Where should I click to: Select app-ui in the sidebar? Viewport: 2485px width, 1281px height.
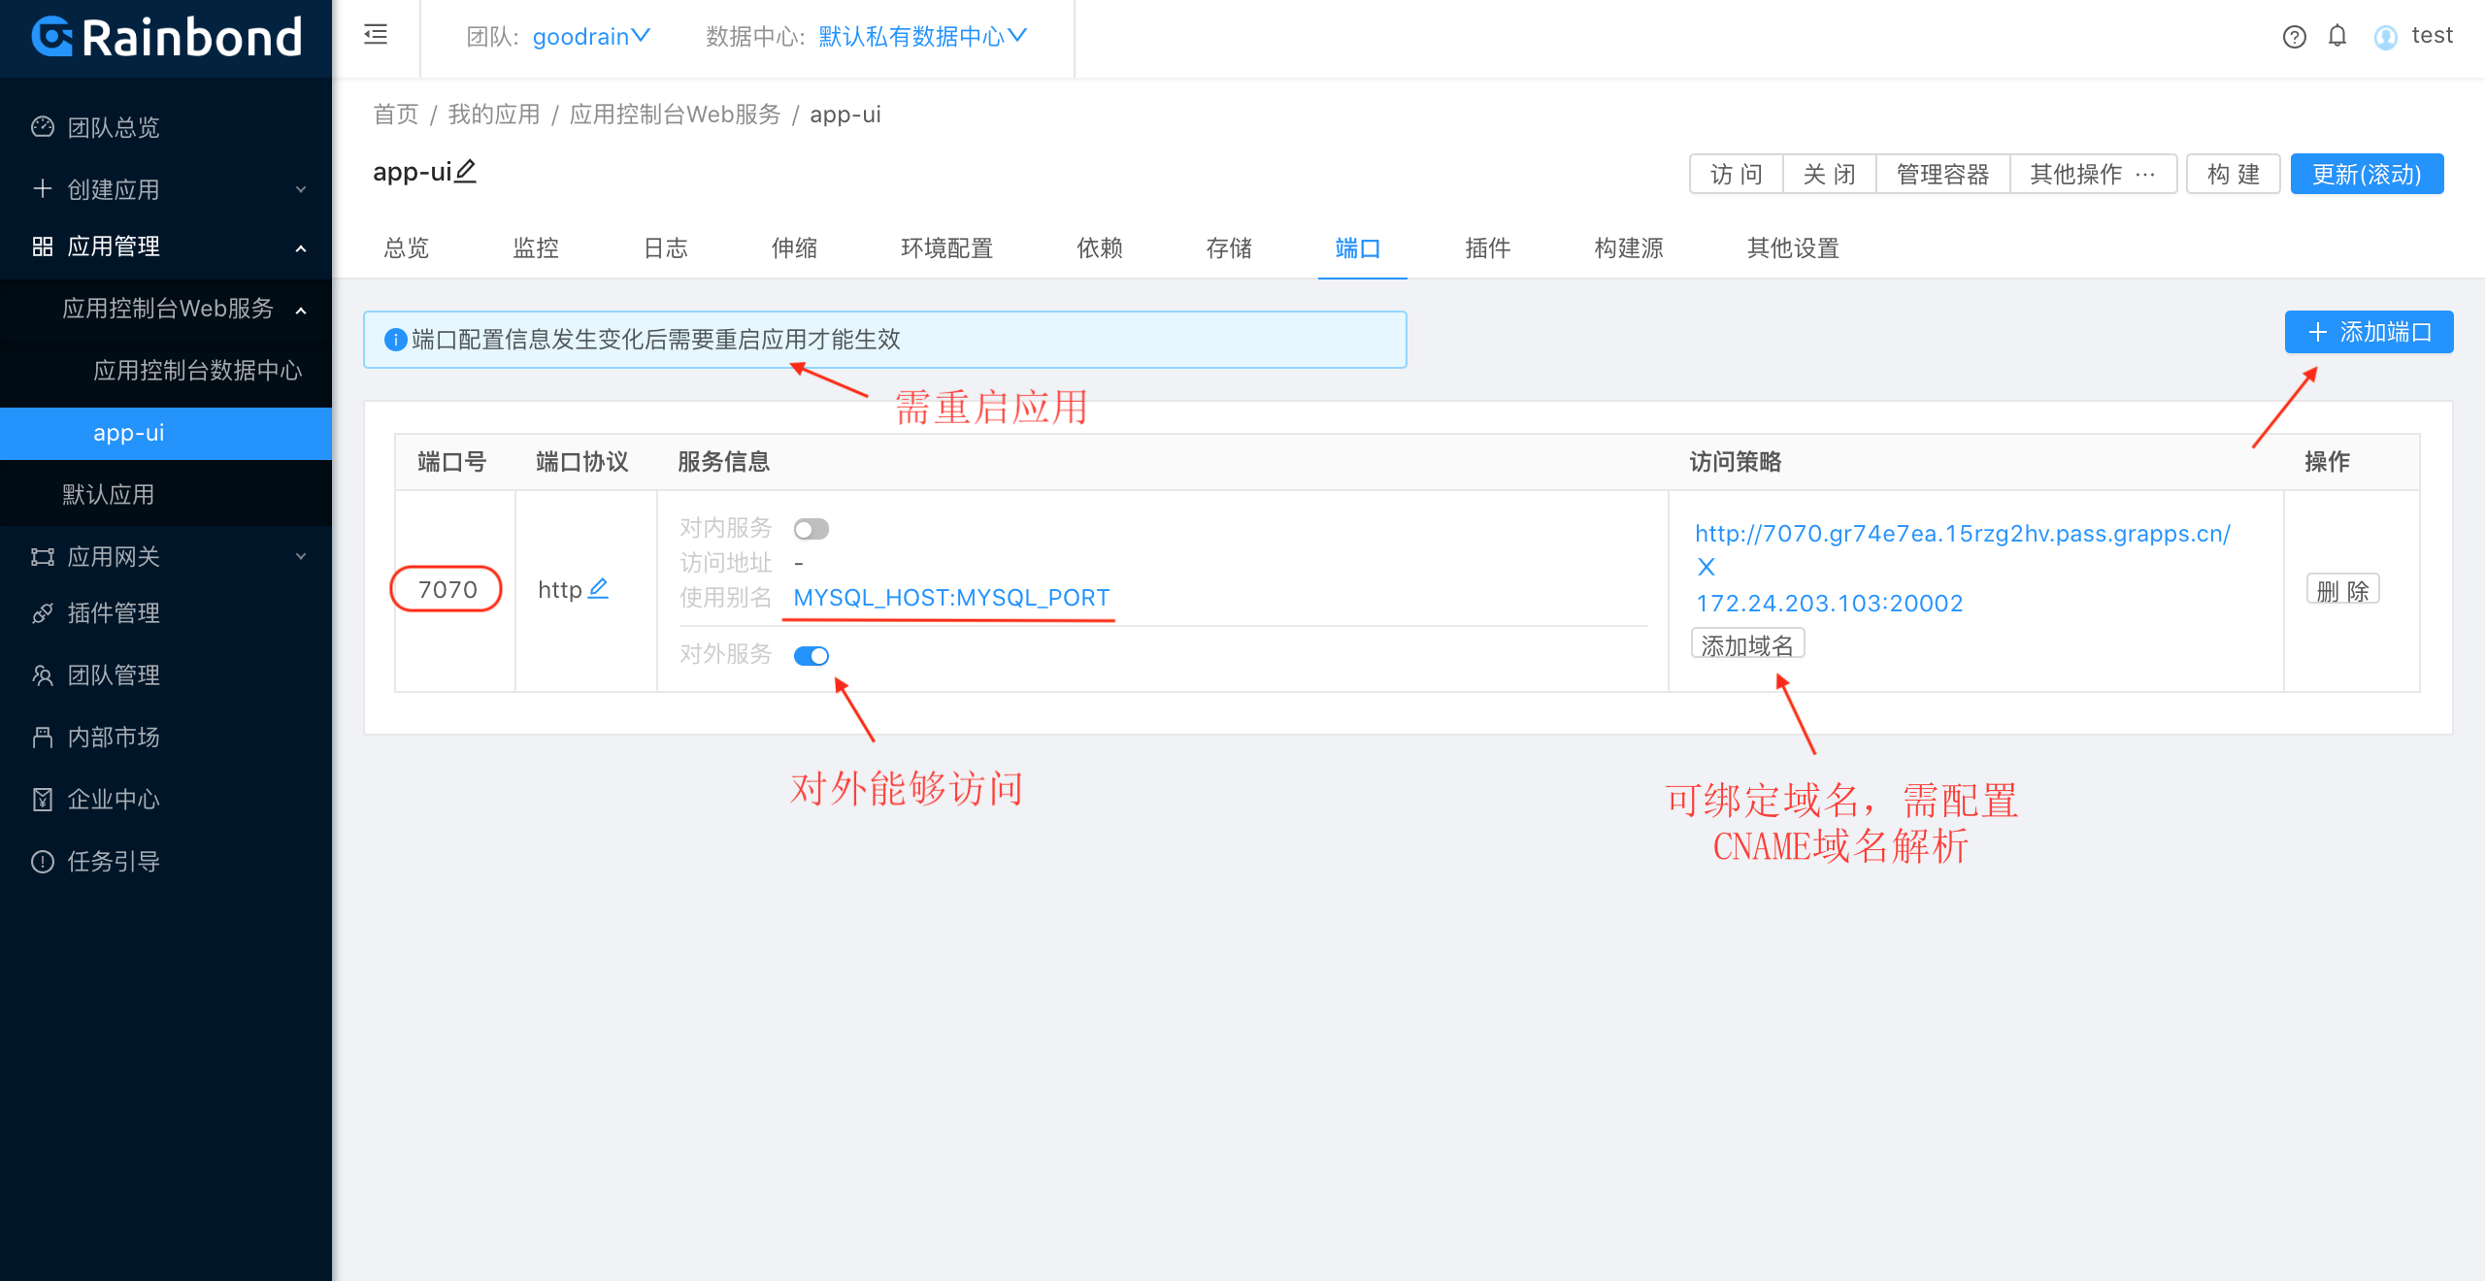(x=166, y=433)
